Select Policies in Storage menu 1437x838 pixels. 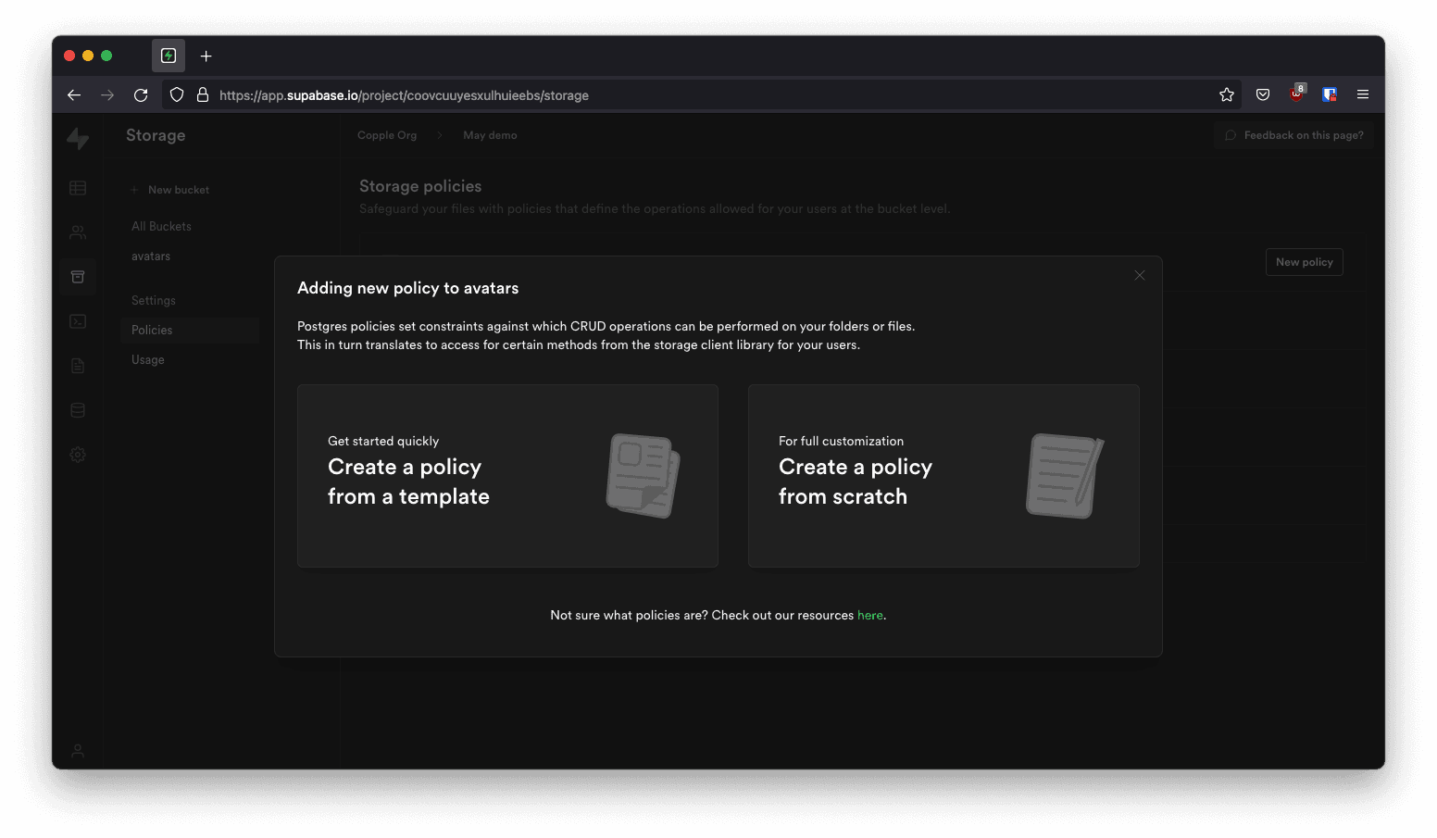pos(152,330)
